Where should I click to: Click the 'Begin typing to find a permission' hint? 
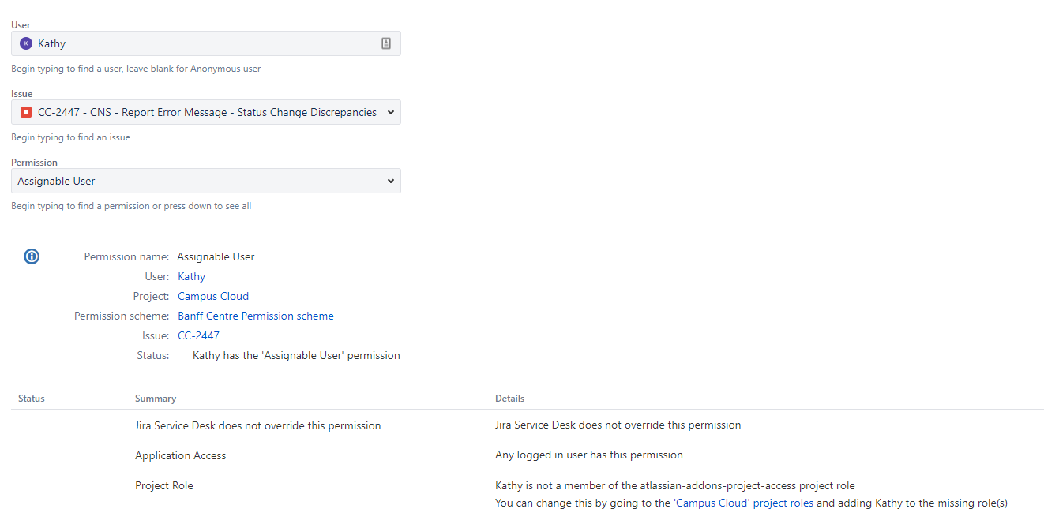[131, 206]
